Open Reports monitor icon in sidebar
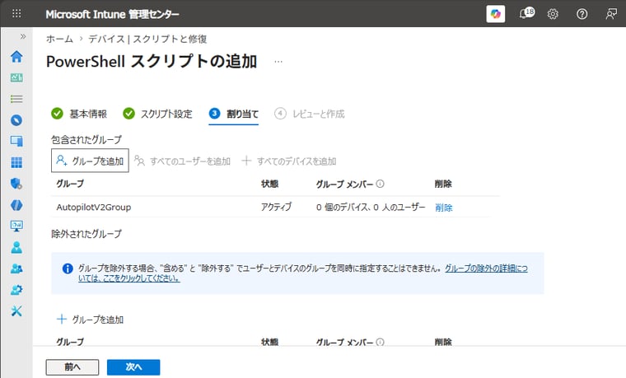Screen dimensions: 626x378 16,226
